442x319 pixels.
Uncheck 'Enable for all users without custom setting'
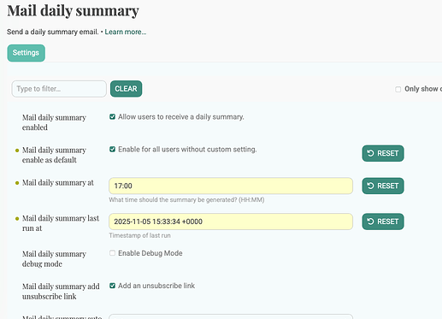click(x=112, y=149)
